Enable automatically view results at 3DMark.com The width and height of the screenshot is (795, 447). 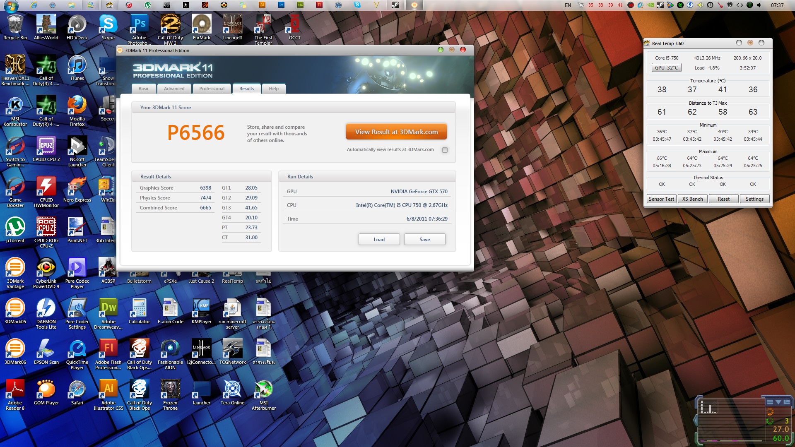pyautogui.click(x=445, y=150)
